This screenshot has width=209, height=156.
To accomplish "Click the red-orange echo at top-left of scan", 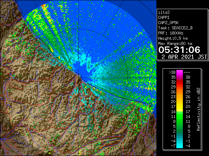I will click(43, 6).
